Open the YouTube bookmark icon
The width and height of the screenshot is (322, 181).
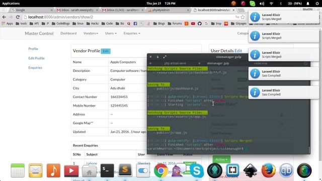pyautogui.click(x=193, y=24)
